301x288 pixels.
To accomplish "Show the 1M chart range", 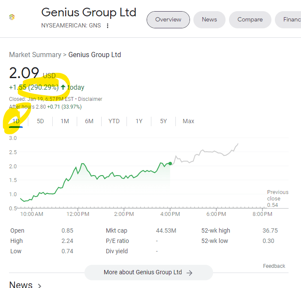I will click(65, 121).
